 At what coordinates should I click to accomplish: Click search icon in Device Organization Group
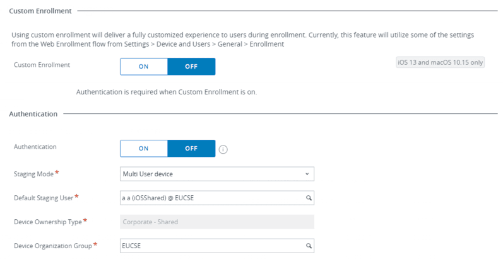(x=309, y=246)
